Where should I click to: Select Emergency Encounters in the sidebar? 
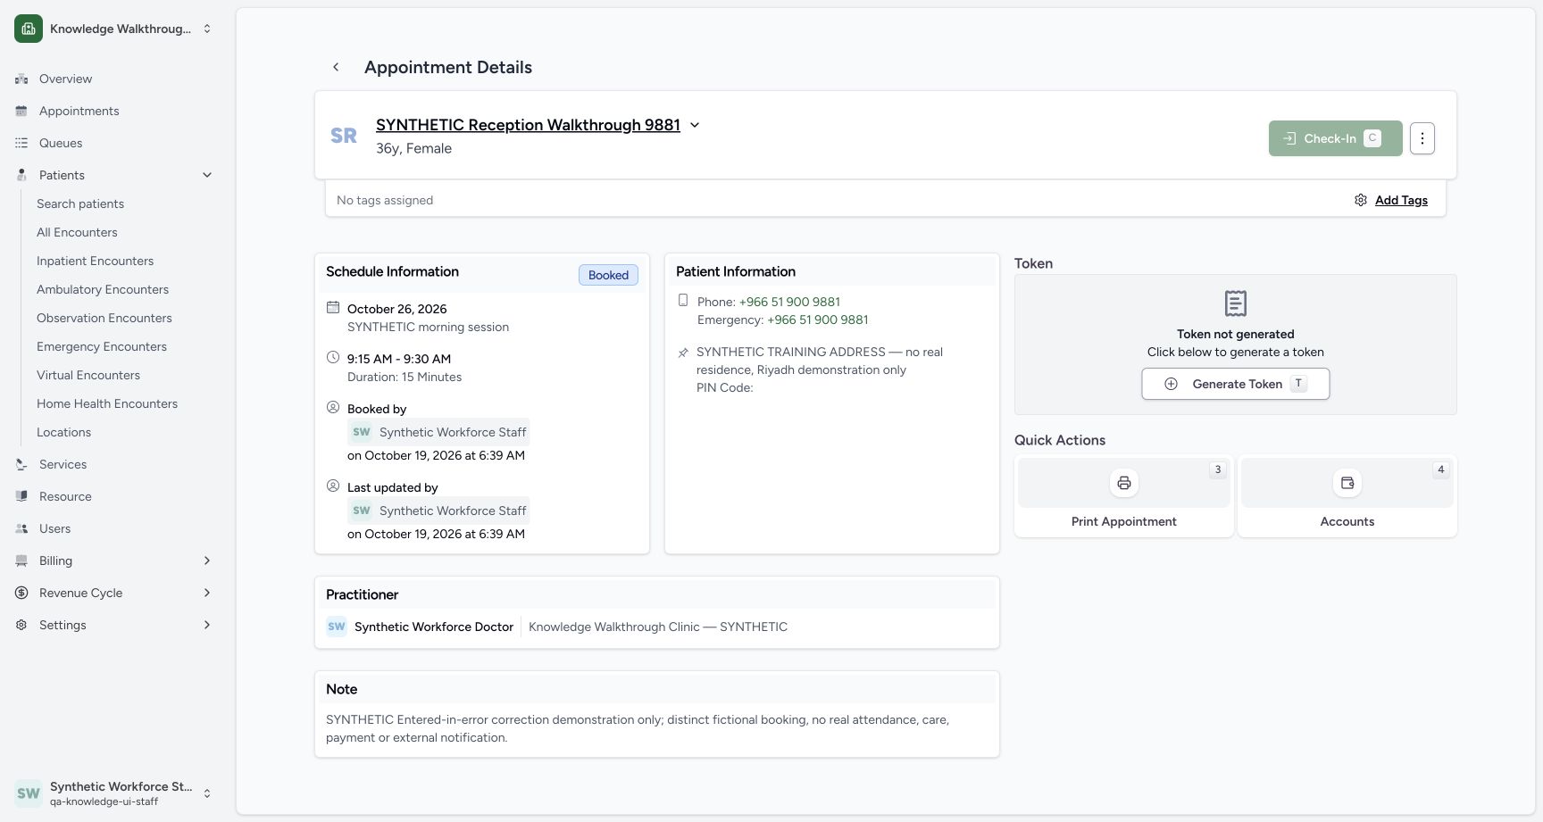(x=102, y=346)
